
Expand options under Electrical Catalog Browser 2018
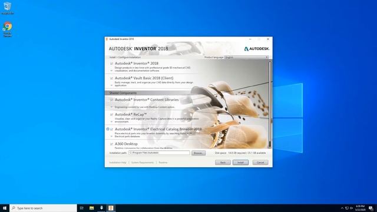point(111,136)
